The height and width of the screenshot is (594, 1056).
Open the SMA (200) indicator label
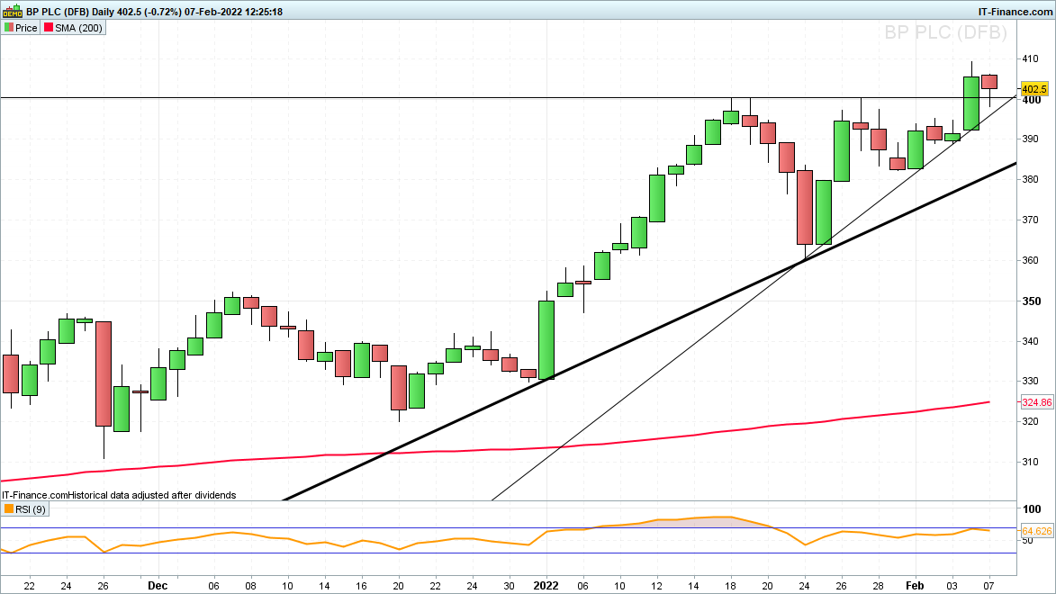point(79,28)
